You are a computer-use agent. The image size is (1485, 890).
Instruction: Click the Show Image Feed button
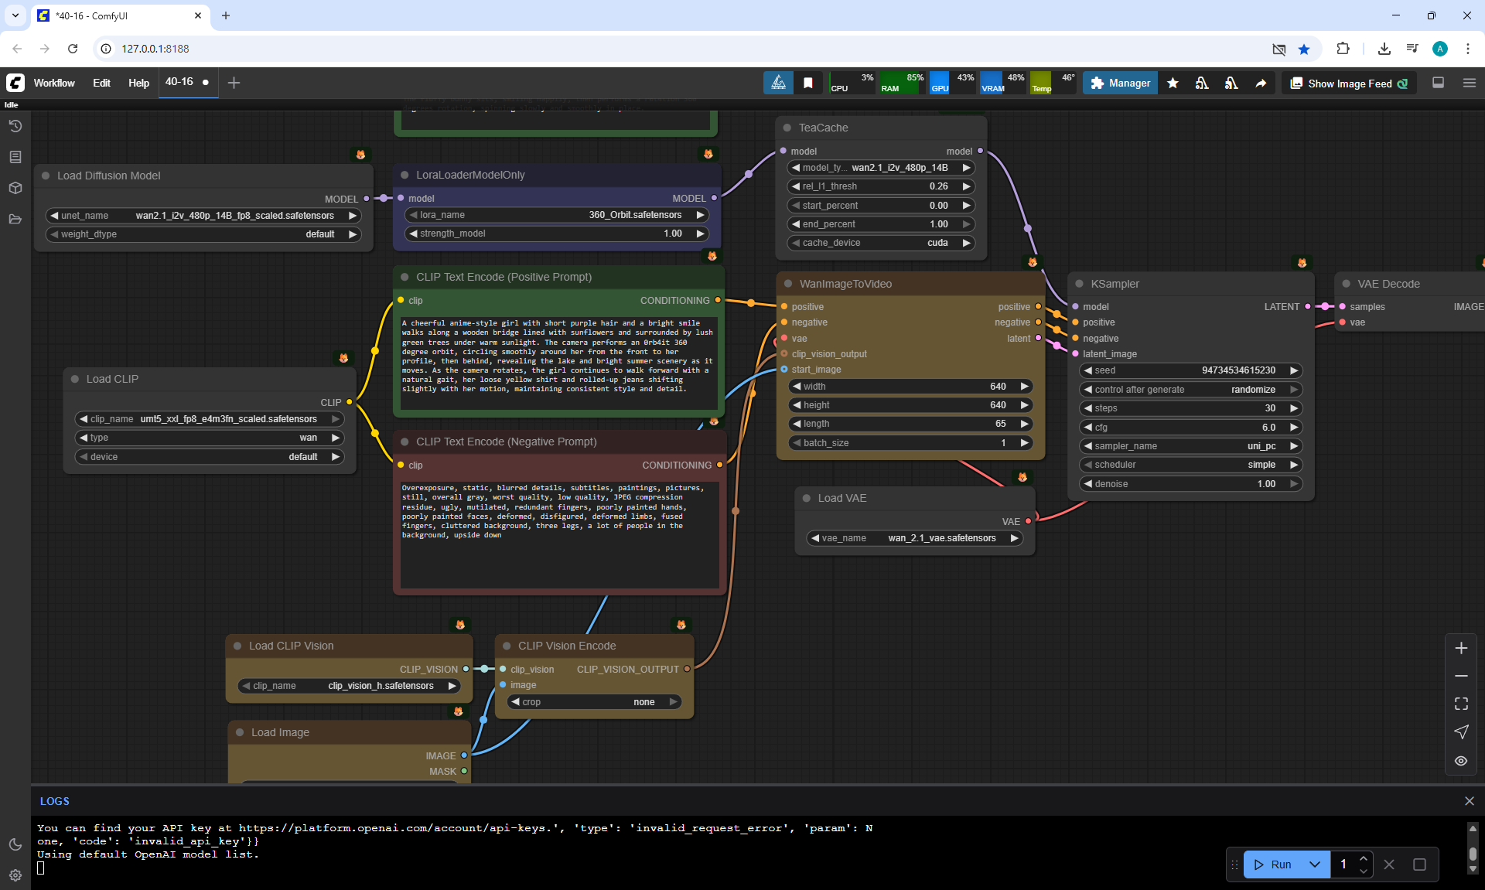[x=1349, y=84]
